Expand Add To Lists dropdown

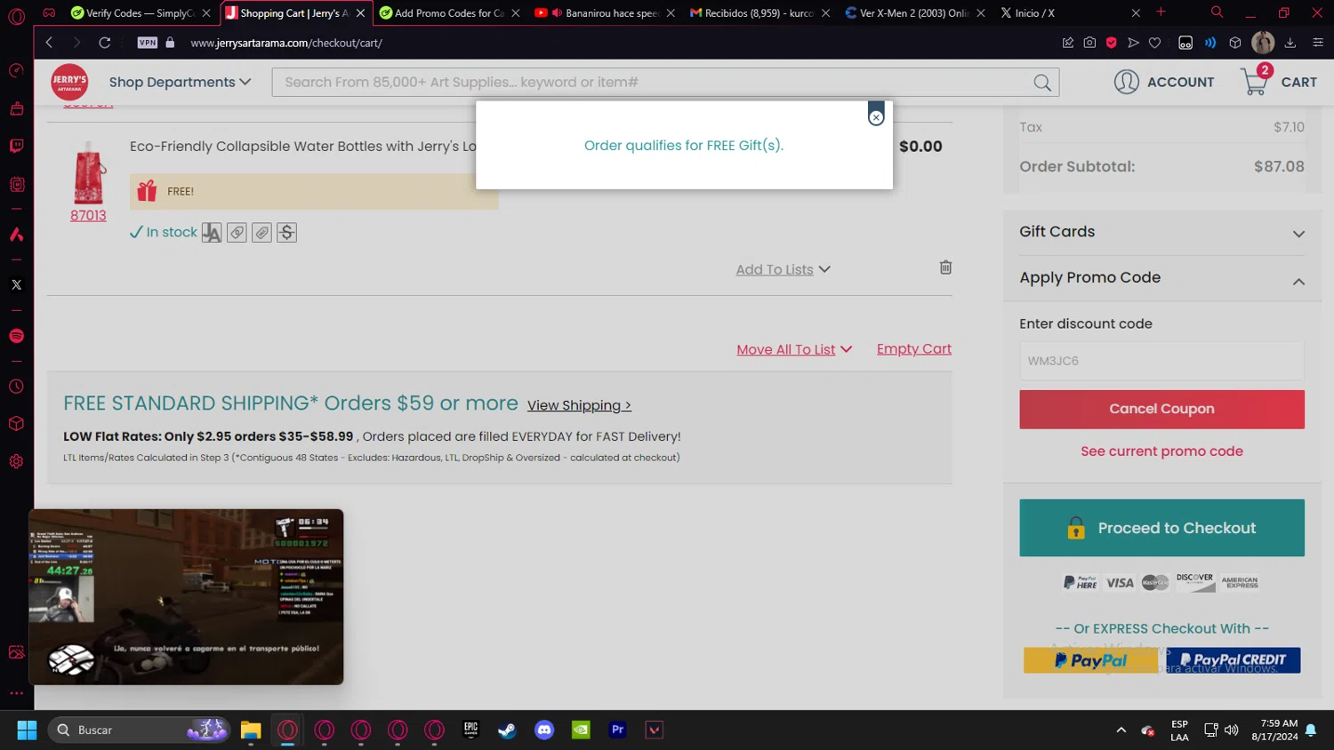(x=783, y=269)
